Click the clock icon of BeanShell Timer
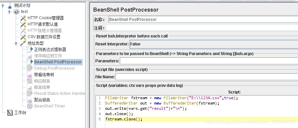 click(x=30, y=106)
